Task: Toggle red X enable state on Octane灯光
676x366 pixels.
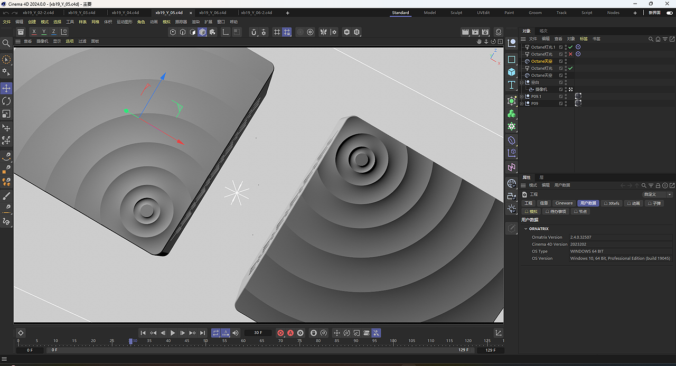Action: coord(570,54)
